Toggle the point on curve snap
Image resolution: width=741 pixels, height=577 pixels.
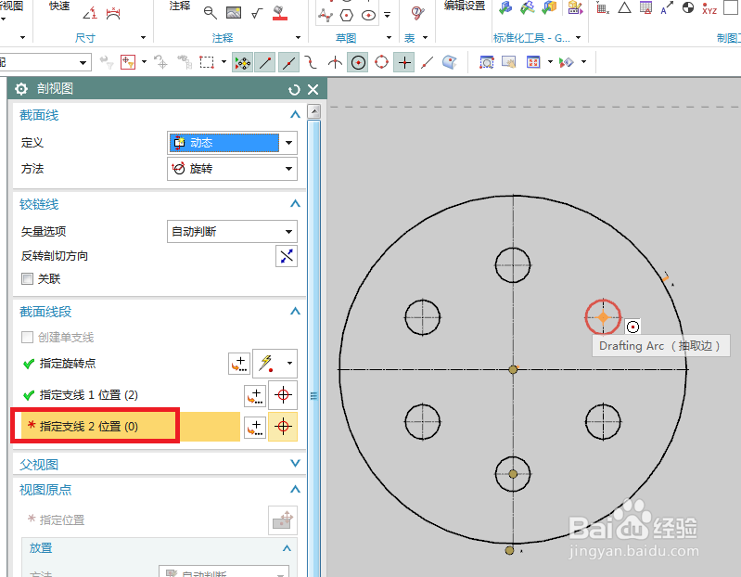427,62
